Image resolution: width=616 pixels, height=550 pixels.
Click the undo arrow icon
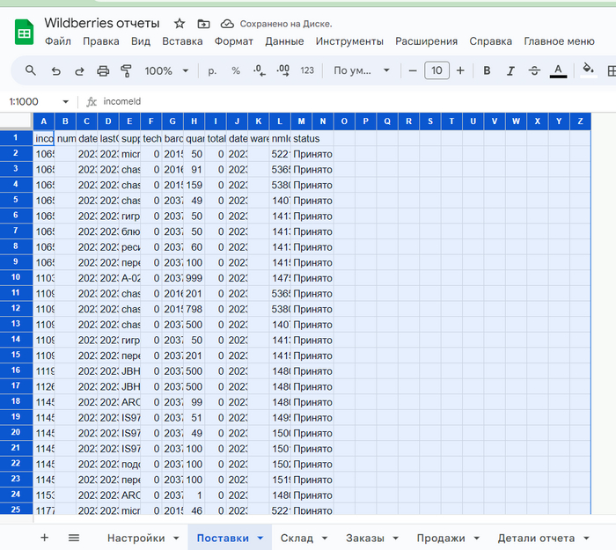56,71
